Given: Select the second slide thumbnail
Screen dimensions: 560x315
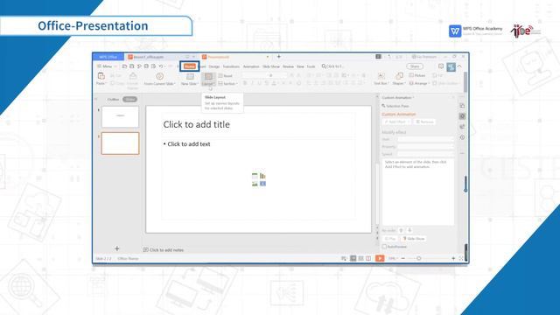Looking at the screenshot, I should coord(121,143).
